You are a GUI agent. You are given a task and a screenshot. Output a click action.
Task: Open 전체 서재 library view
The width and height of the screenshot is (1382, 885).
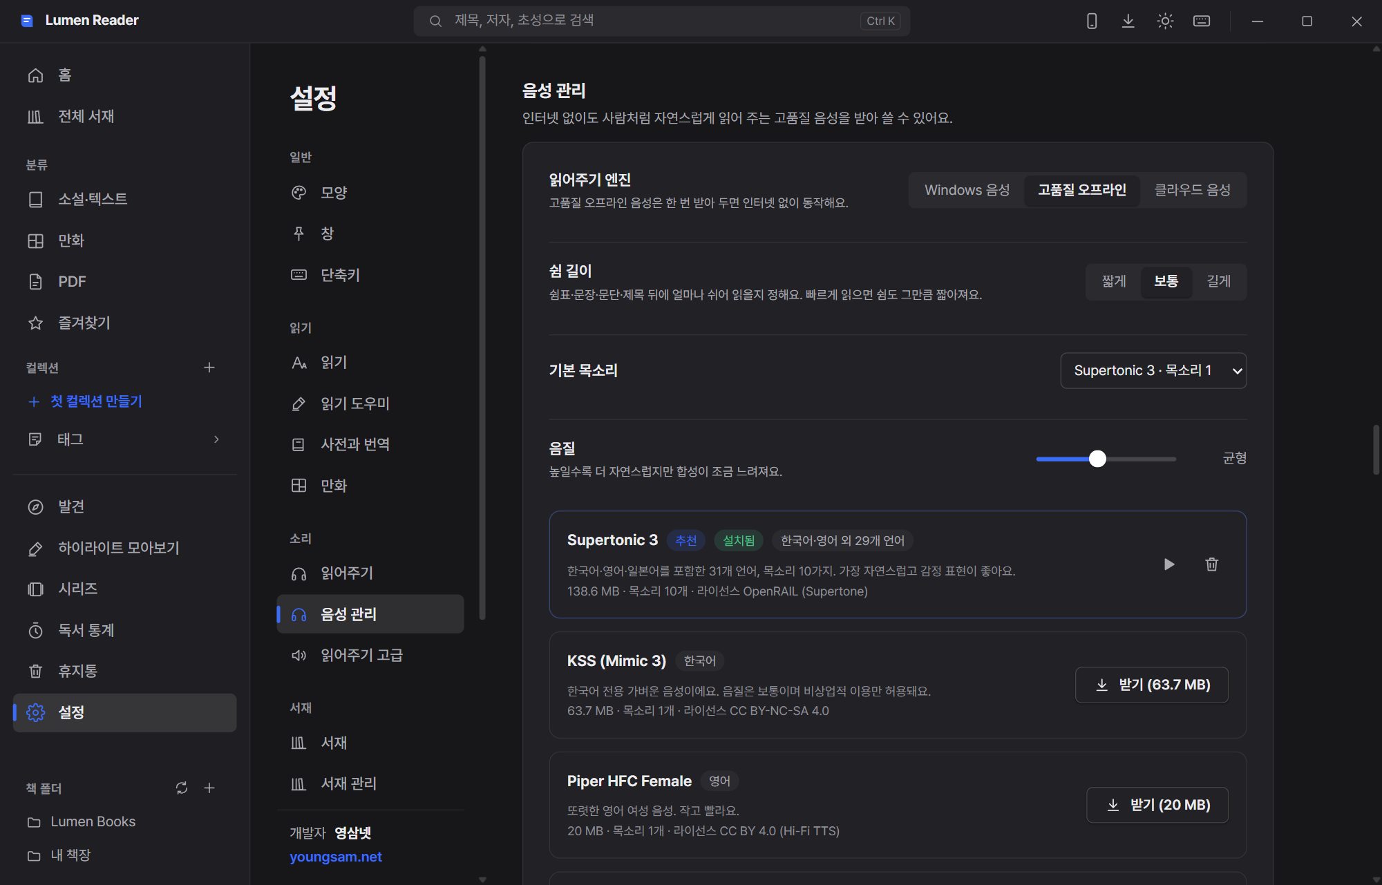click(x=124, y=117)
